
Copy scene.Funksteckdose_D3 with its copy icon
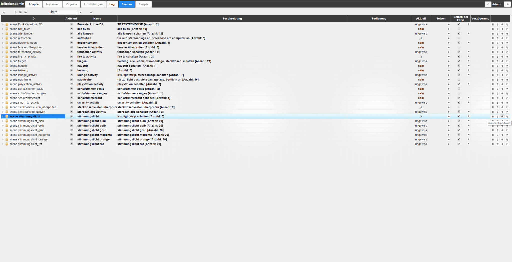507,24
